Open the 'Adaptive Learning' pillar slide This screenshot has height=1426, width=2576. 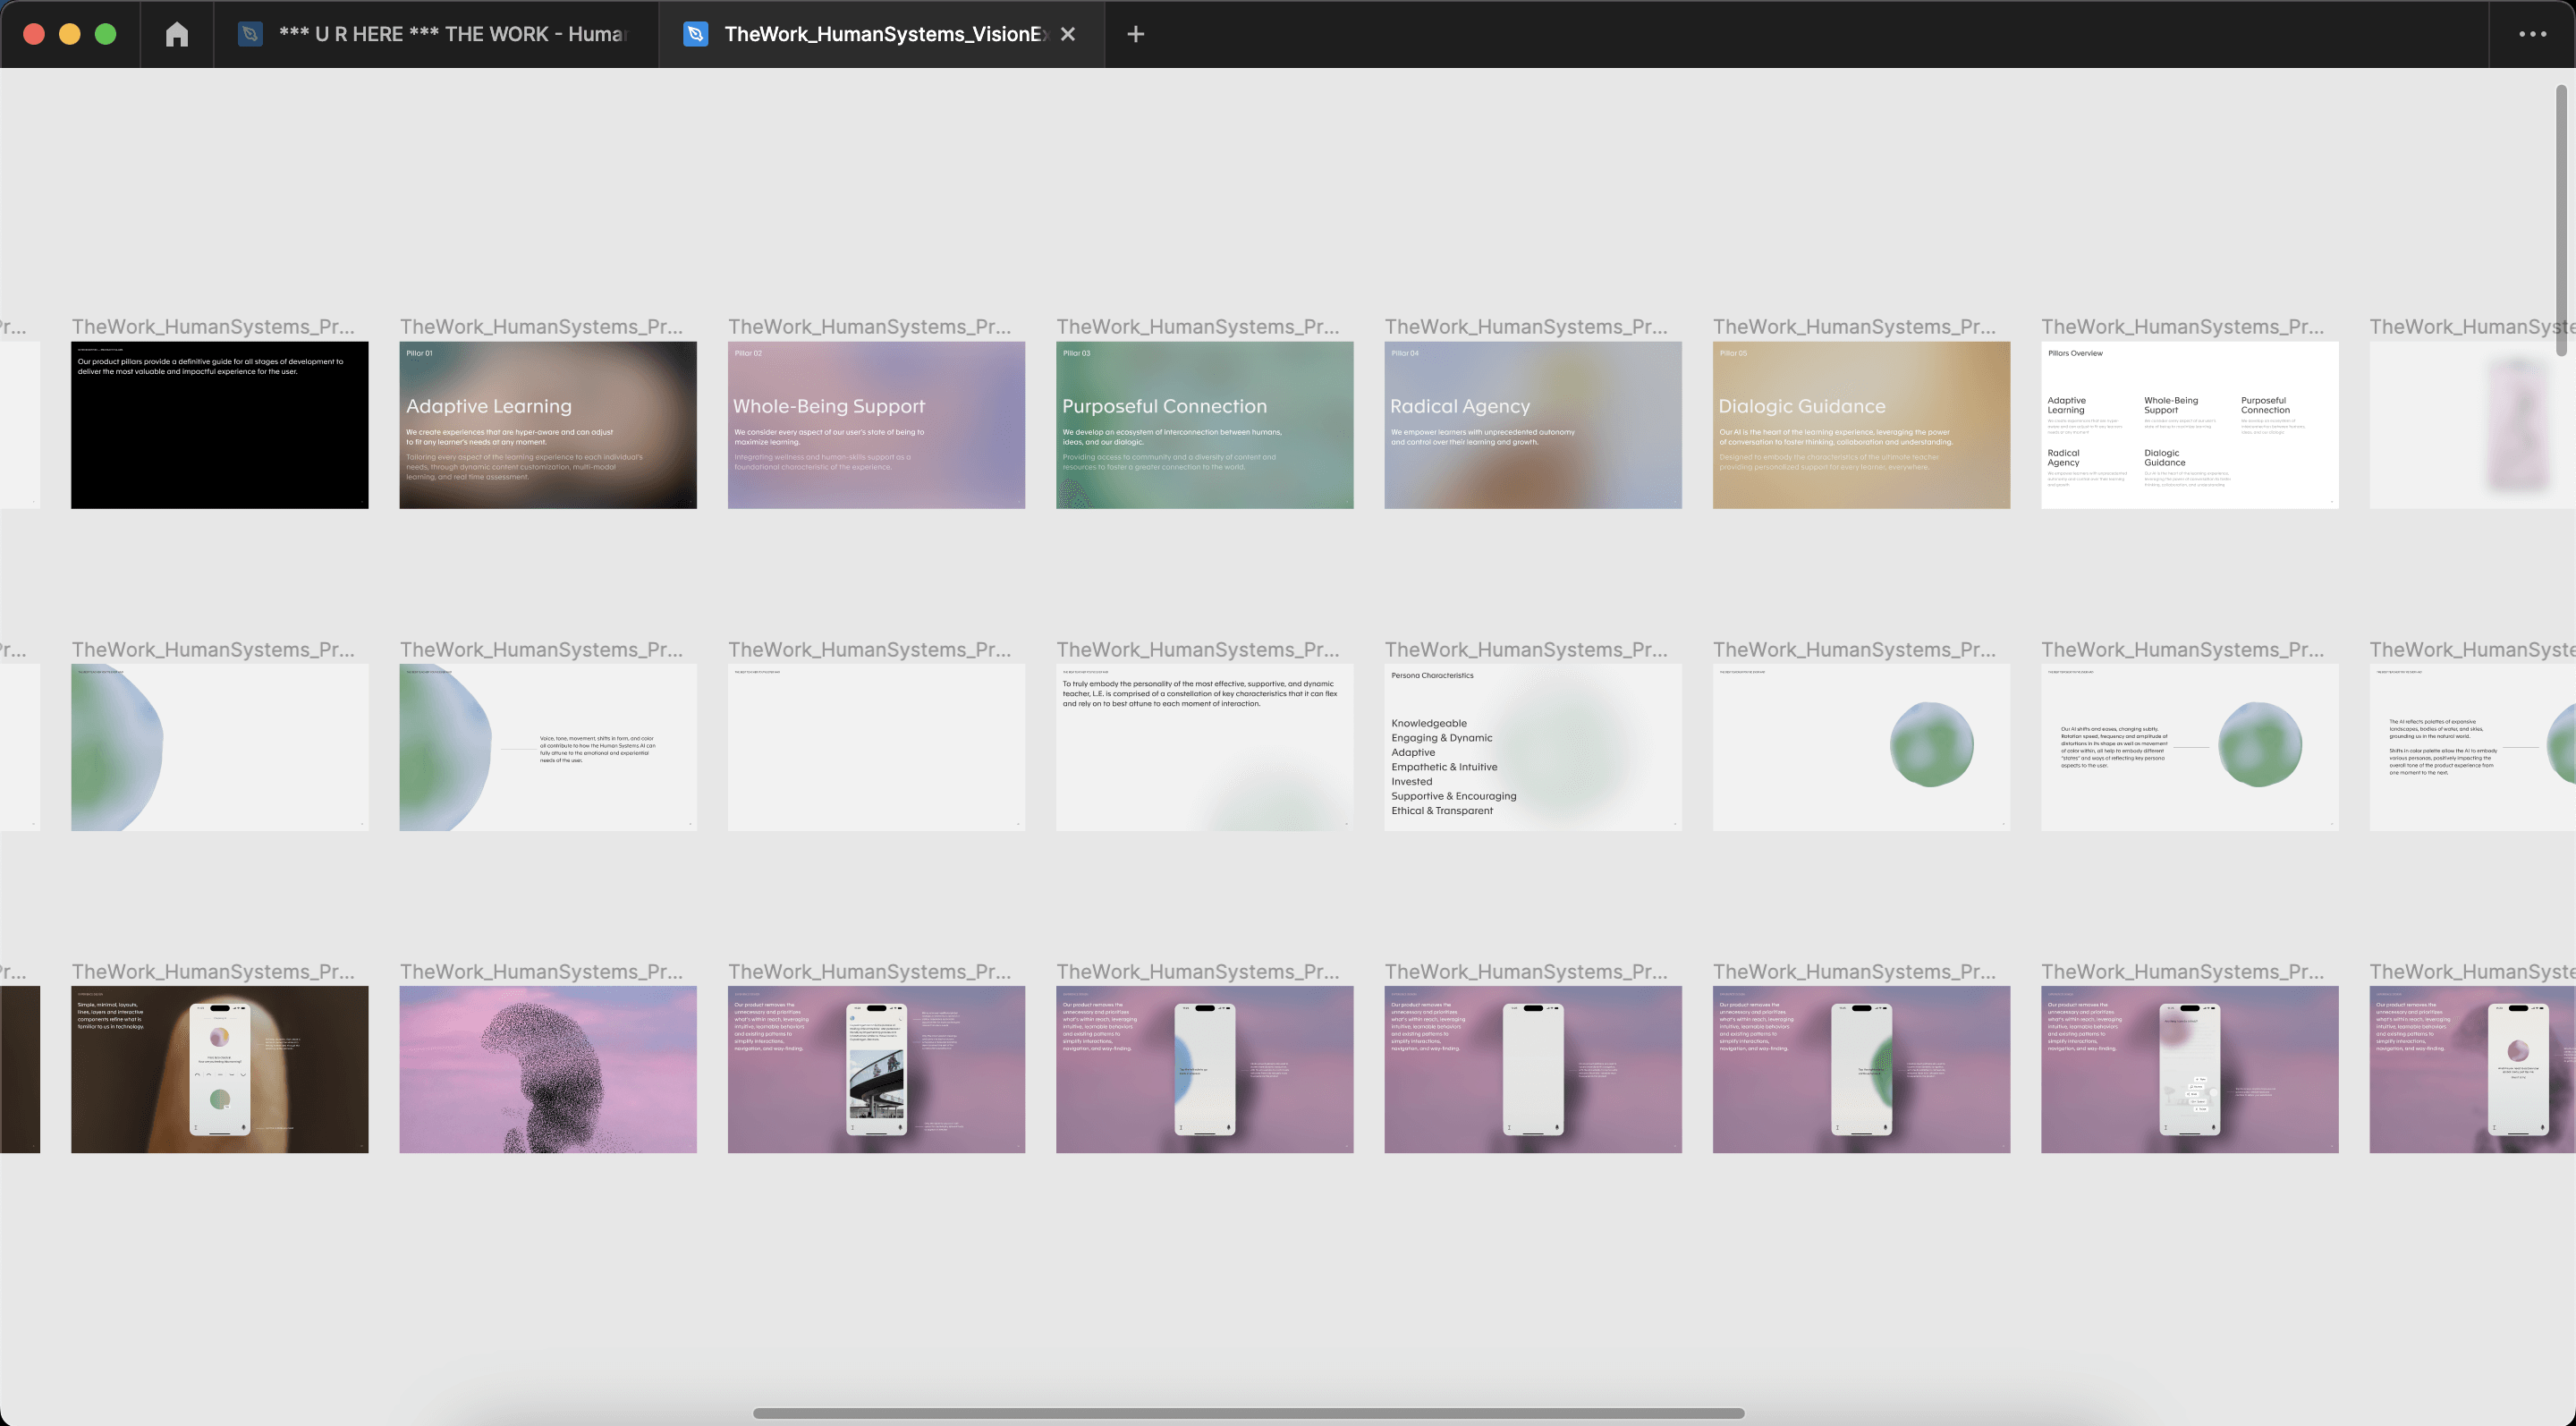click(x=548, y=425)
